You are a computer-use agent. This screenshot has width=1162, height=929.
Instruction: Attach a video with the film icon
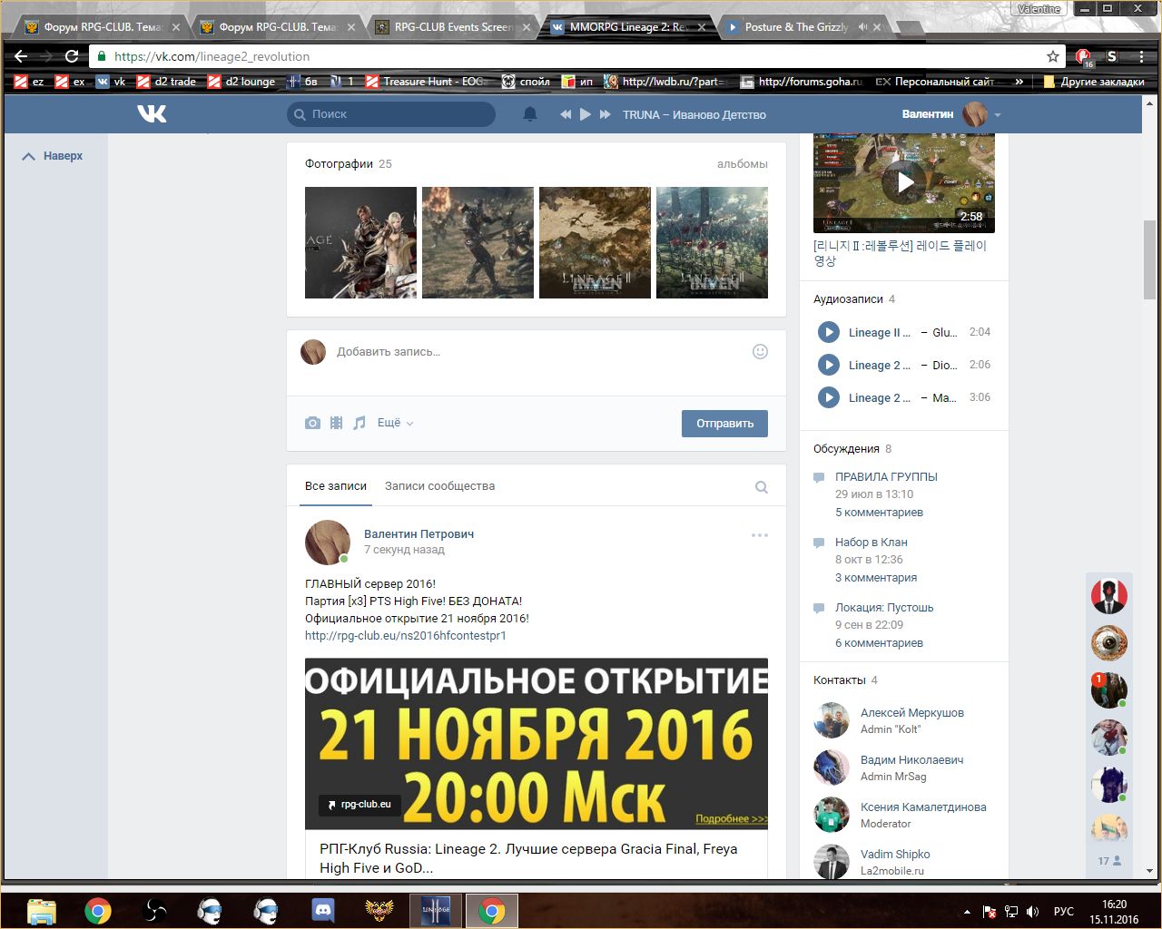(x=336, y=423)
